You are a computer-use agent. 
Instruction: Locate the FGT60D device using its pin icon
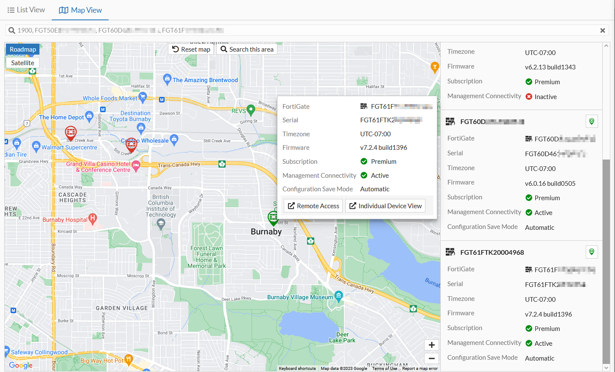click(x=592, y=121)
